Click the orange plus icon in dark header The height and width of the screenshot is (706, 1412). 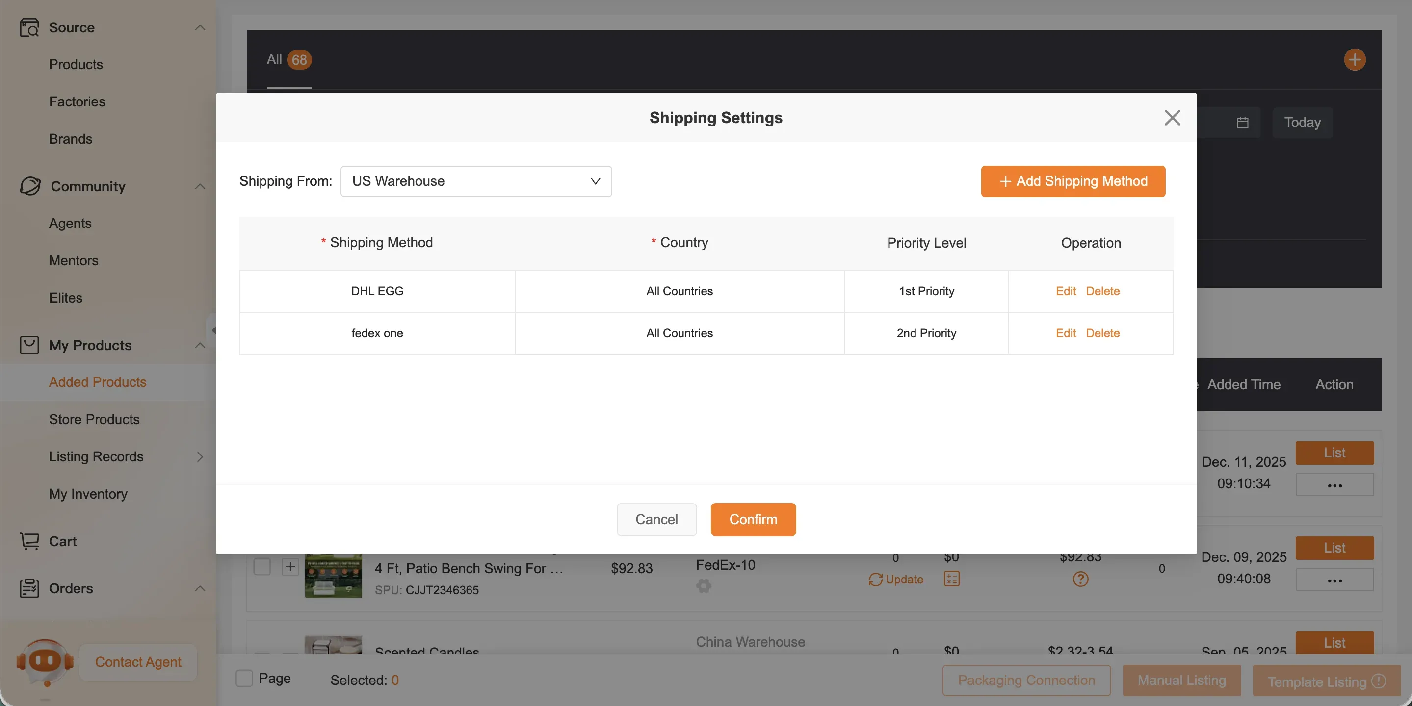coord(1355,60)
